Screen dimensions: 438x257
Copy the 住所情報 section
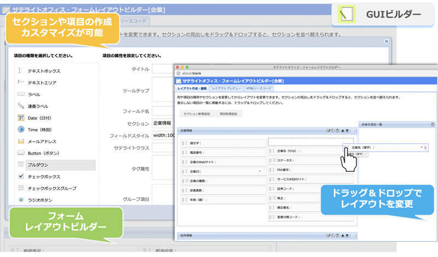click(x=333, y=236)
